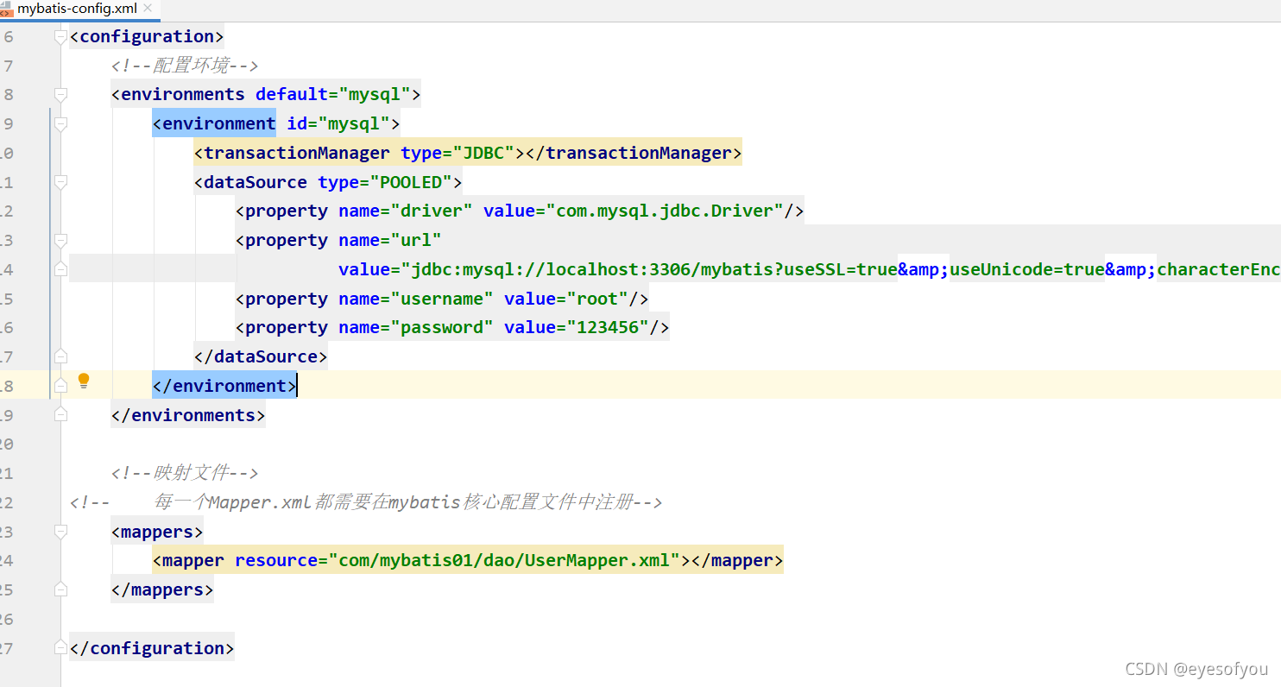Fold the dataSource type="POOLED" block
1281x687 pixels.
tap(60, 182)
